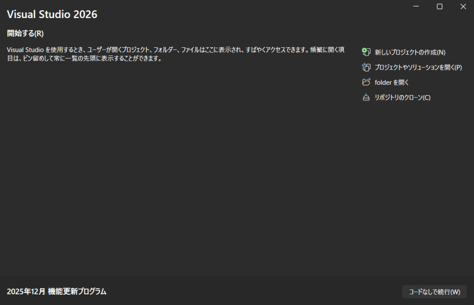This screenshot has width=474, height=305.
Task: Click the Visual Studio 2026 title text
Action: click(52, 14)
